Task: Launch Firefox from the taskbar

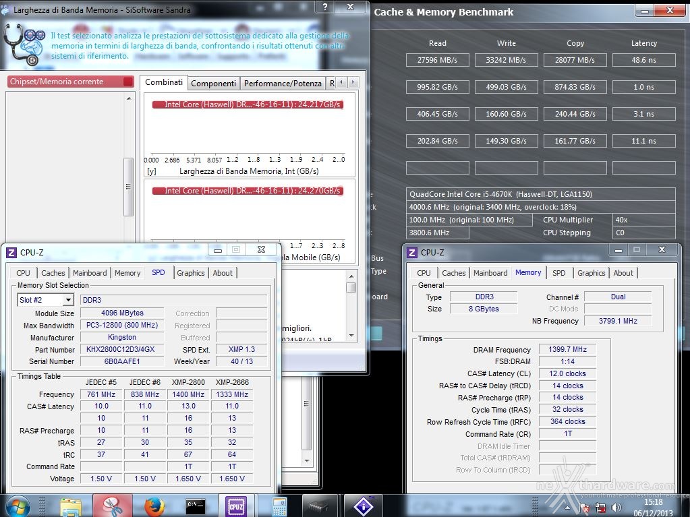Action: click(x=154, y=506)
